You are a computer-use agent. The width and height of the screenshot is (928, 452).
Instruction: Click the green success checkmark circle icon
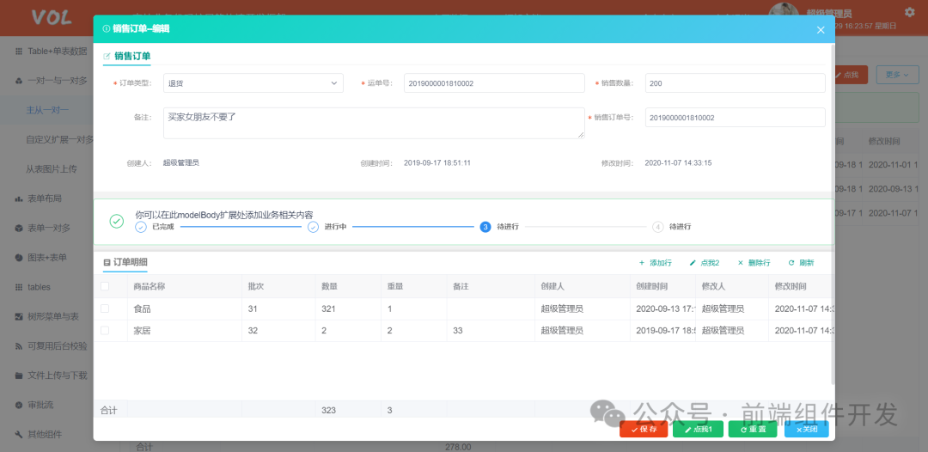[117, 221]
